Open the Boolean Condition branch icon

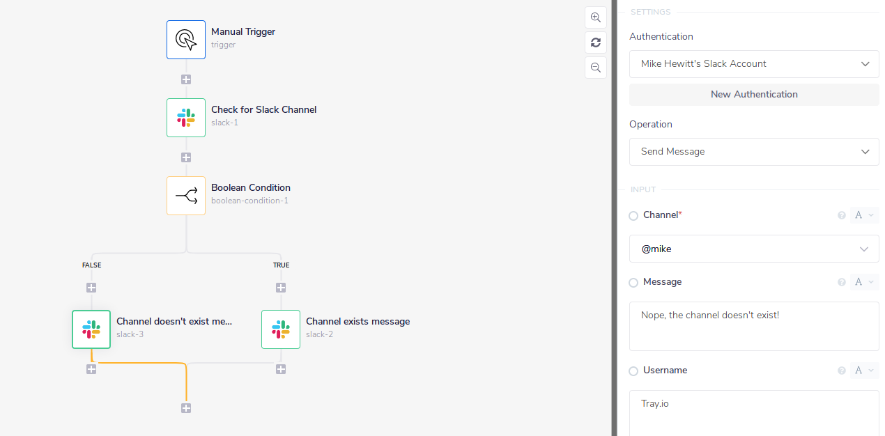(186, 196)
